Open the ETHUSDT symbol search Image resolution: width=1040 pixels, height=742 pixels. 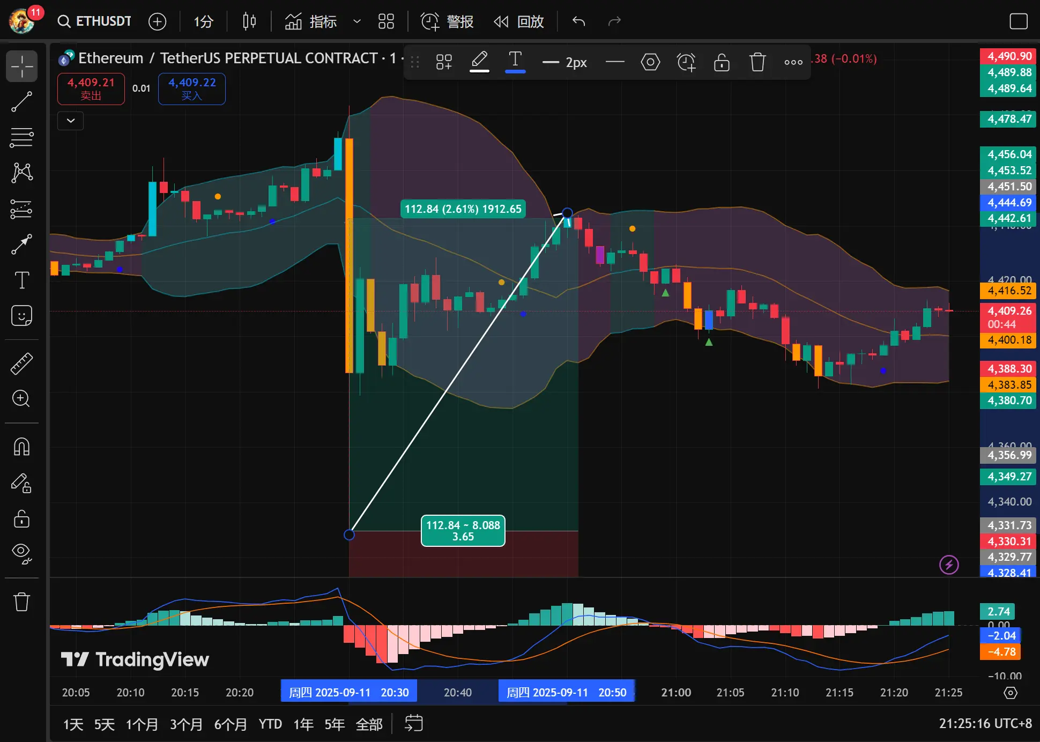(94, 21)
